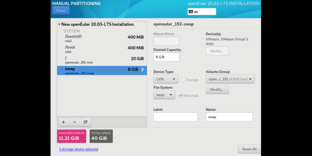This screenshot has height=156, width=312.
Task: Open the Volume Group dropdown
Action: (230, 79)
